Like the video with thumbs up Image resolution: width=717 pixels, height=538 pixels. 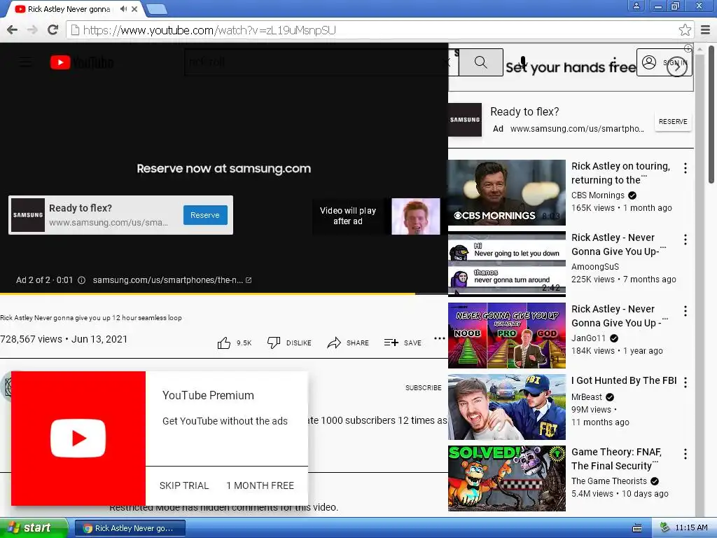[x=223, y=343]
